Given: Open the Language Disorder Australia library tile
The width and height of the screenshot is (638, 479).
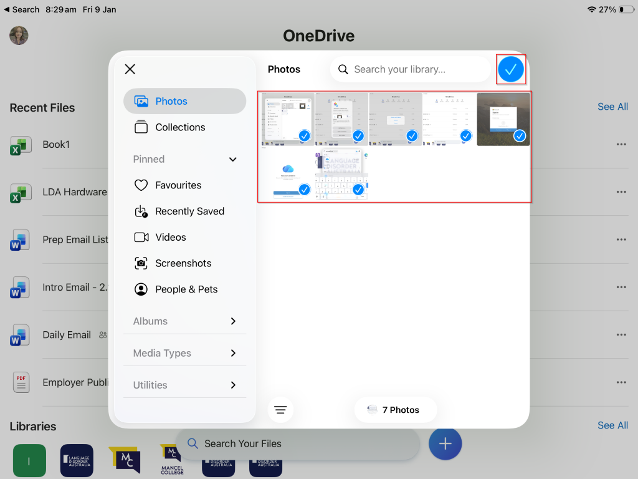Looking at the screenshot, I should (77, 461).
